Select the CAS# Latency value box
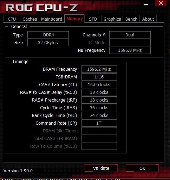Screen dimensions: 170x180 click(99, 85)
